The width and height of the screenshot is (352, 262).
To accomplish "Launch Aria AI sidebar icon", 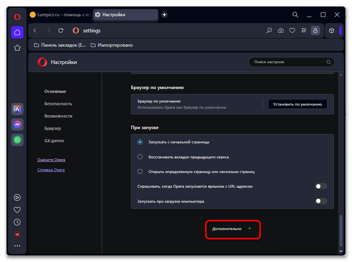I will coord(17,109).
